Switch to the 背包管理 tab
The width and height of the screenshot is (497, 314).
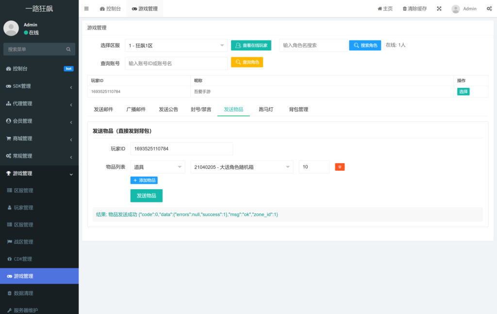[x=298, y=109]
